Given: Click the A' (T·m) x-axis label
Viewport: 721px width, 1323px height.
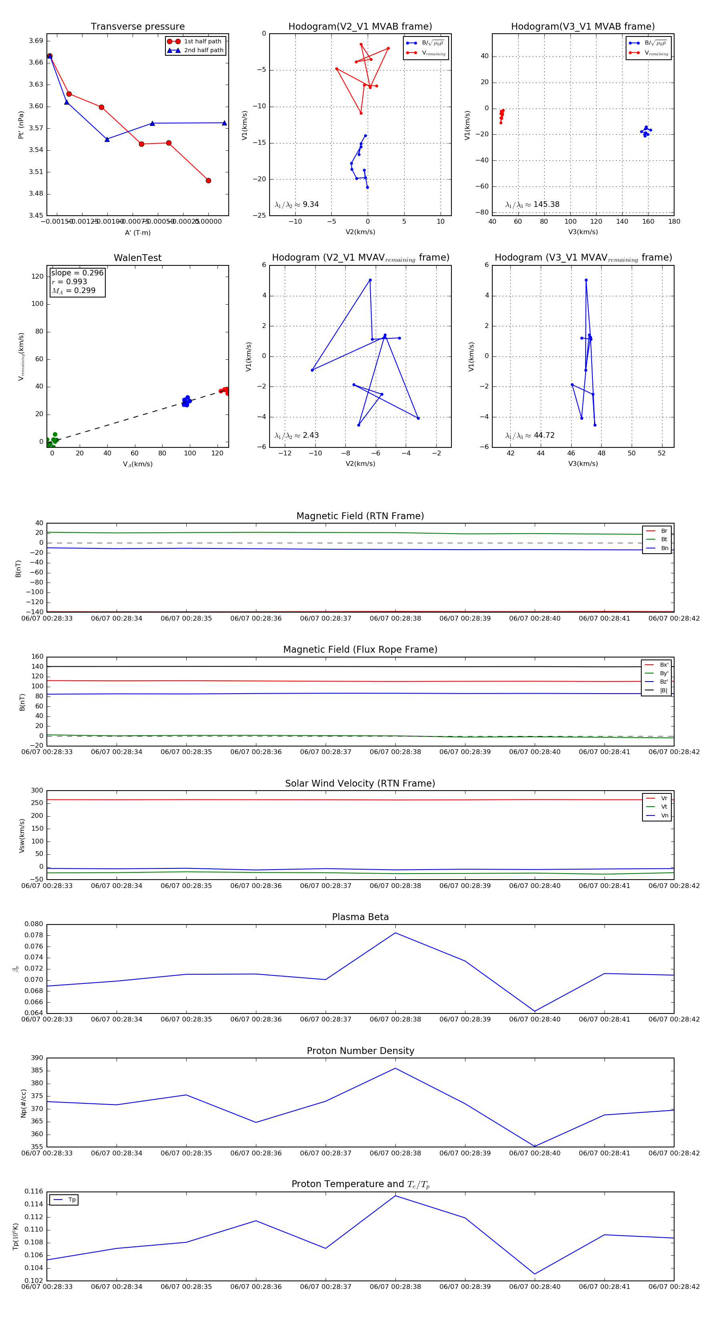Looking at the screenshot, I should click(x=137, y=233).
